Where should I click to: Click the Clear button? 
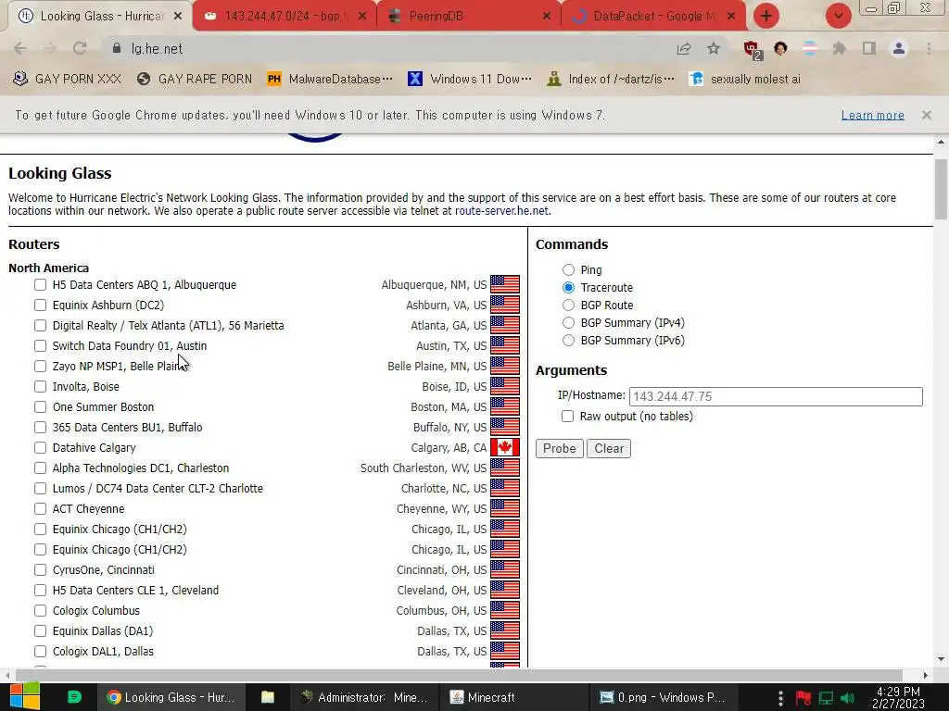coord(608,448)
